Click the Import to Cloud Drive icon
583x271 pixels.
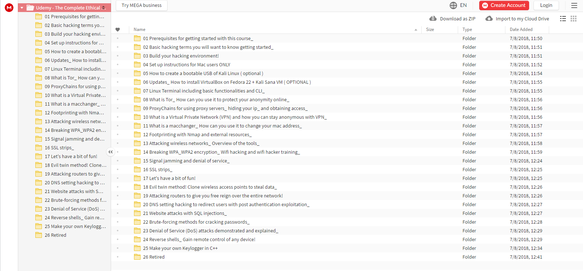[489, 19]
